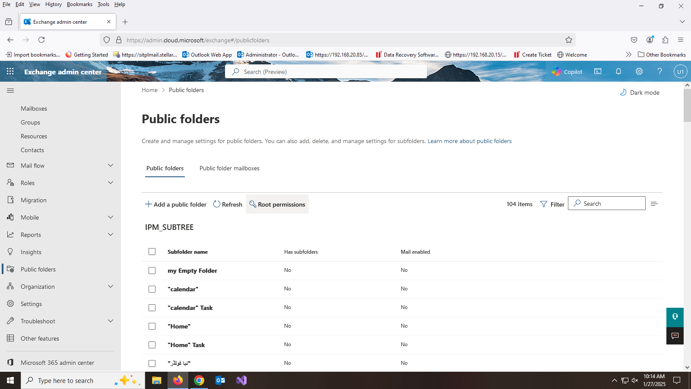Check the "Home" row checkbox
This screenshot has height=389, width=691.
[x=152, y=326]
